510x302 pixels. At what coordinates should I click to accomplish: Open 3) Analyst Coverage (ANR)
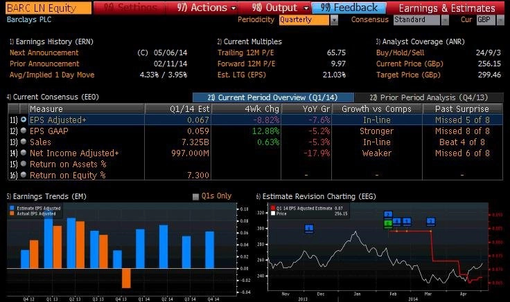(420, 41)
